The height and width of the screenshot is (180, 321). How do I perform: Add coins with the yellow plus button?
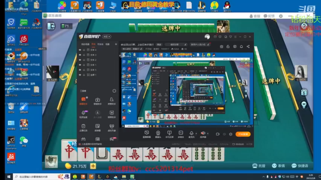(x=93, y=166)
